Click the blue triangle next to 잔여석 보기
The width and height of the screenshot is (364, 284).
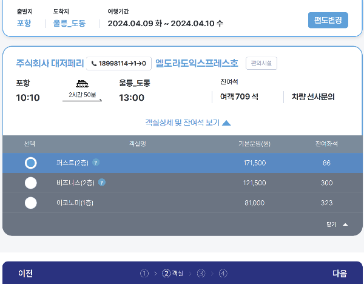226,123
